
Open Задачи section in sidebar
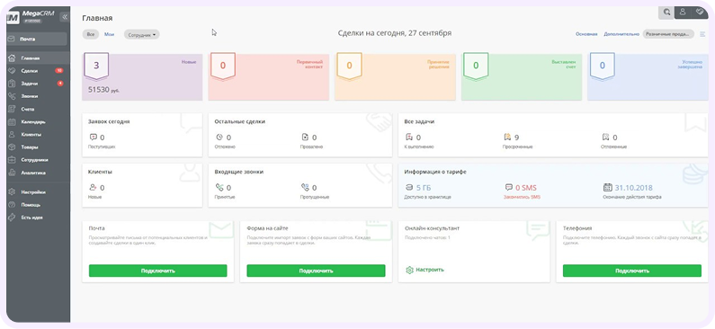(x=39, y=84)
